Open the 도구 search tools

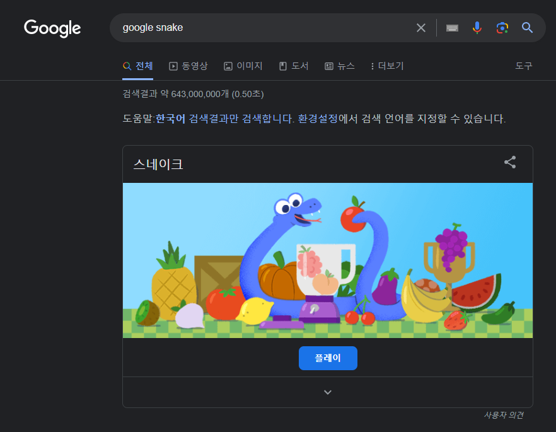tap(524, 66)
